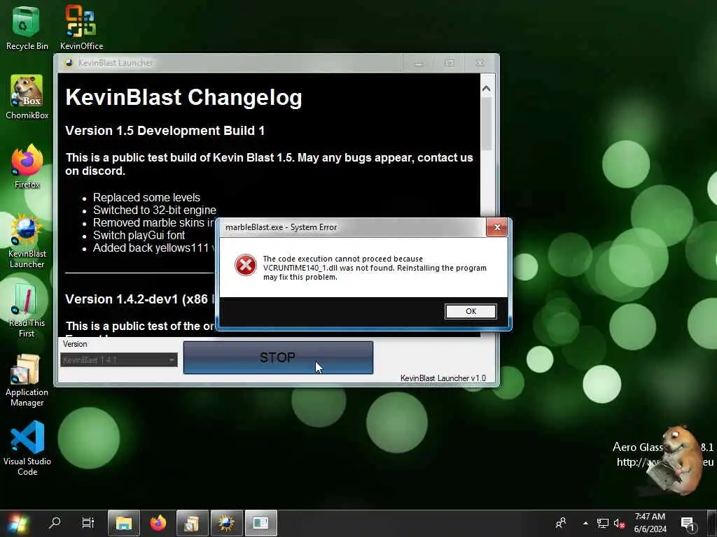Screen dimensions: 717x537
Task: Click OK in the System Error dialog
Action: (x=471, y=311)
